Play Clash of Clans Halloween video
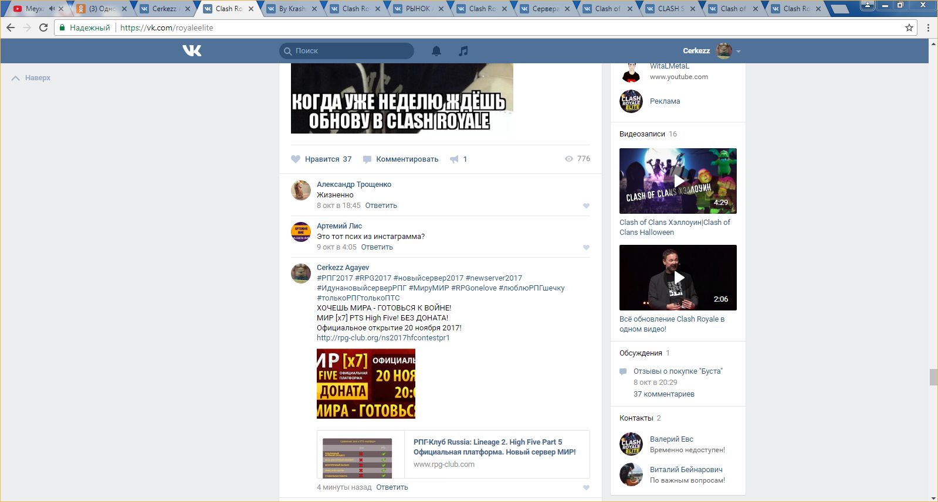Screen dimensions: 938x502 678,181
